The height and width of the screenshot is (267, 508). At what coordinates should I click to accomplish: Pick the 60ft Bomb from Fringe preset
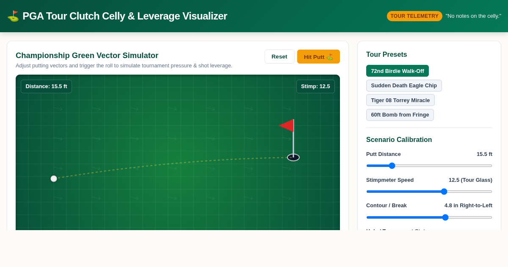pos(400,115)
